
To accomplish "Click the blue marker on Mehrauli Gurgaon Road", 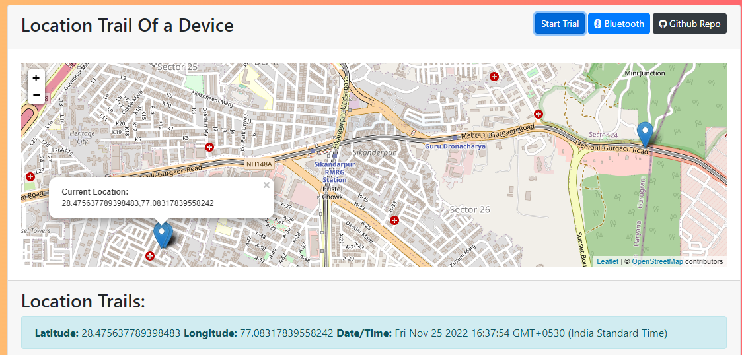I will point(645,134).
